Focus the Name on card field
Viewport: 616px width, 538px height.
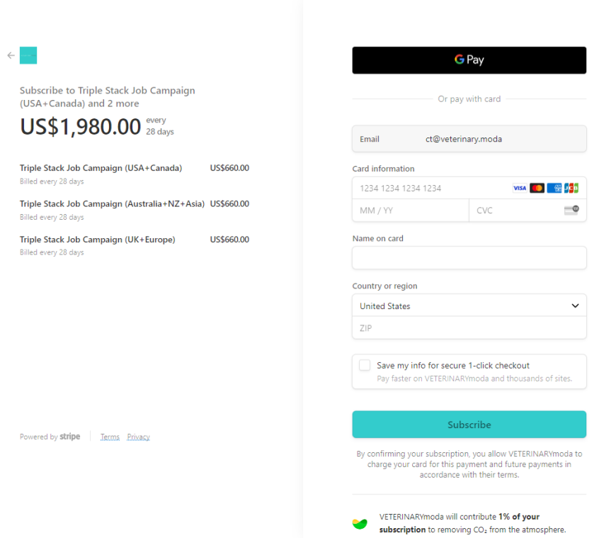point(469,258)
